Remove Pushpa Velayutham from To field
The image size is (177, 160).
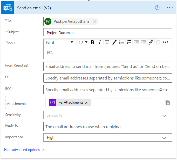(x=95, y=21)
